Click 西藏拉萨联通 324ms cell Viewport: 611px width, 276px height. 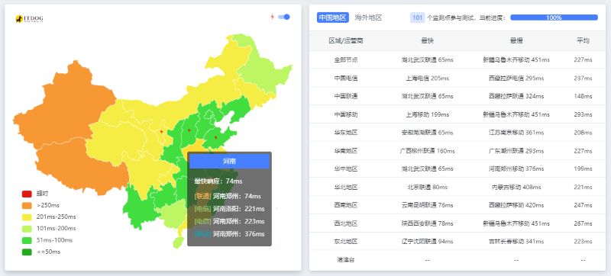[516, 96]
